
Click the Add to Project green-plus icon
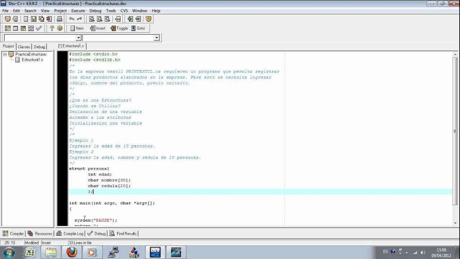[x=130, y=19]
